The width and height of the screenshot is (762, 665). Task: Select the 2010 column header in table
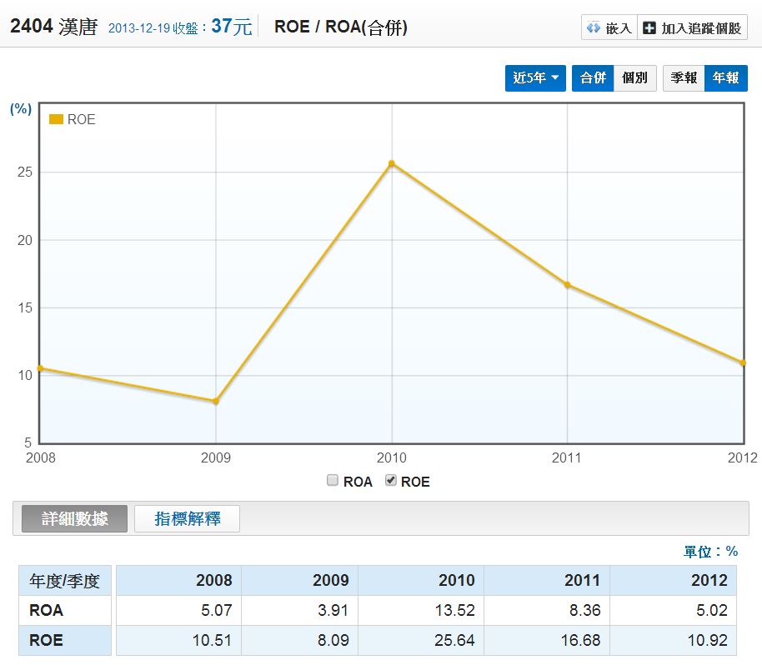click(x=456, y=580)
